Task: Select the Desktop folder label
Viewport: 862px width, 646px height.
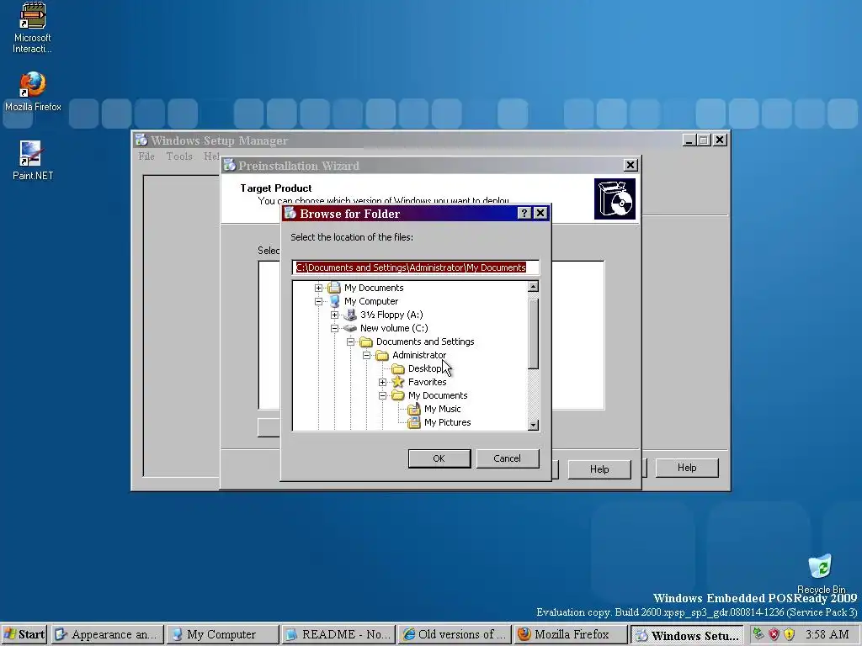Action: click(424, 368)
